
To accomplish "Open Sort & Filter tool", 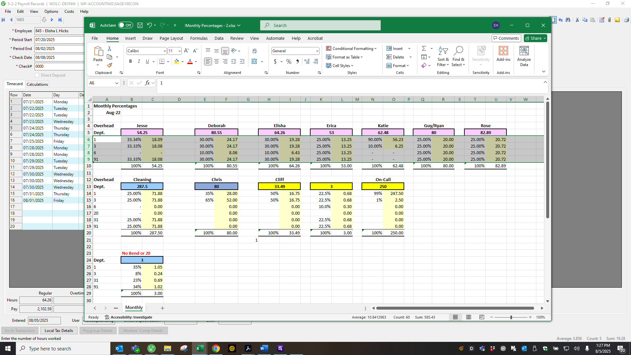I will (443, 56).
